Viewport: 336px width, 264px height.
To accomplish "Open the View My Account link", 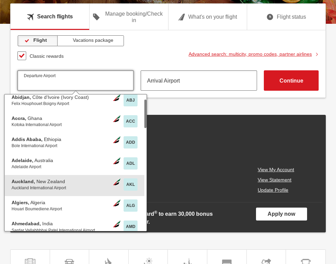I will click(x=276, y=170).
